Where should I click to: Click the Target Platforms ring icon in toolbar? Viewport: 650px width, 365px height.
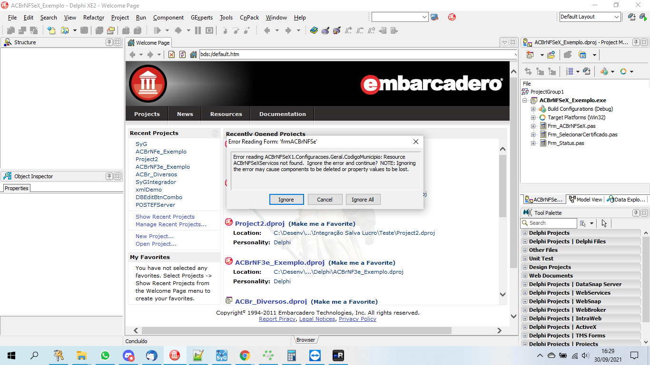(623, 71)
